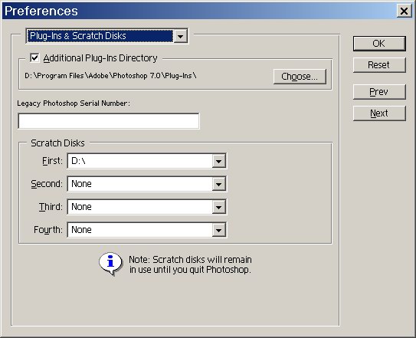Click the Reset button
Screen dimensions: 416x338
pos(379,65)
